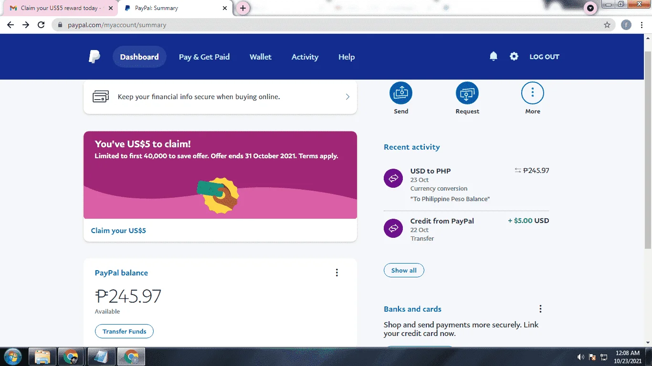Open Help menu item
Image resolution: width=652 pixels, height=366 pixels.
tap(347, 57)
